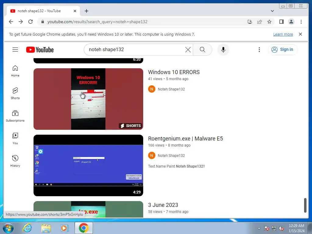Image resolution: width=312 pixels, height=234 pixels.
Task: Play the 3 June 2023 thumbnail
Action: (x=88, y=209)
